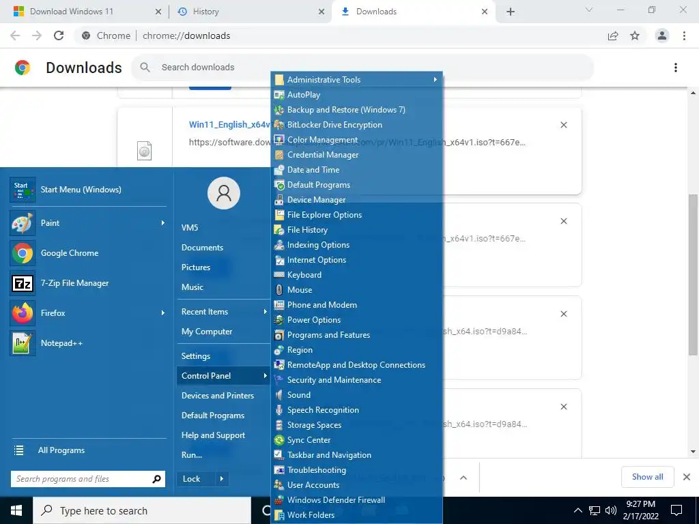This screenshot has width=699, height=524.
Task: Click the downloads page vertical scrollbar
Action: tap(692, 274)
